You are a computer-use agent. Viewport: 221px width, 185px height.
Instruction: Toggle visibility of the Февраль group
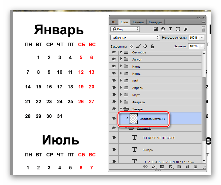(114, 102)
